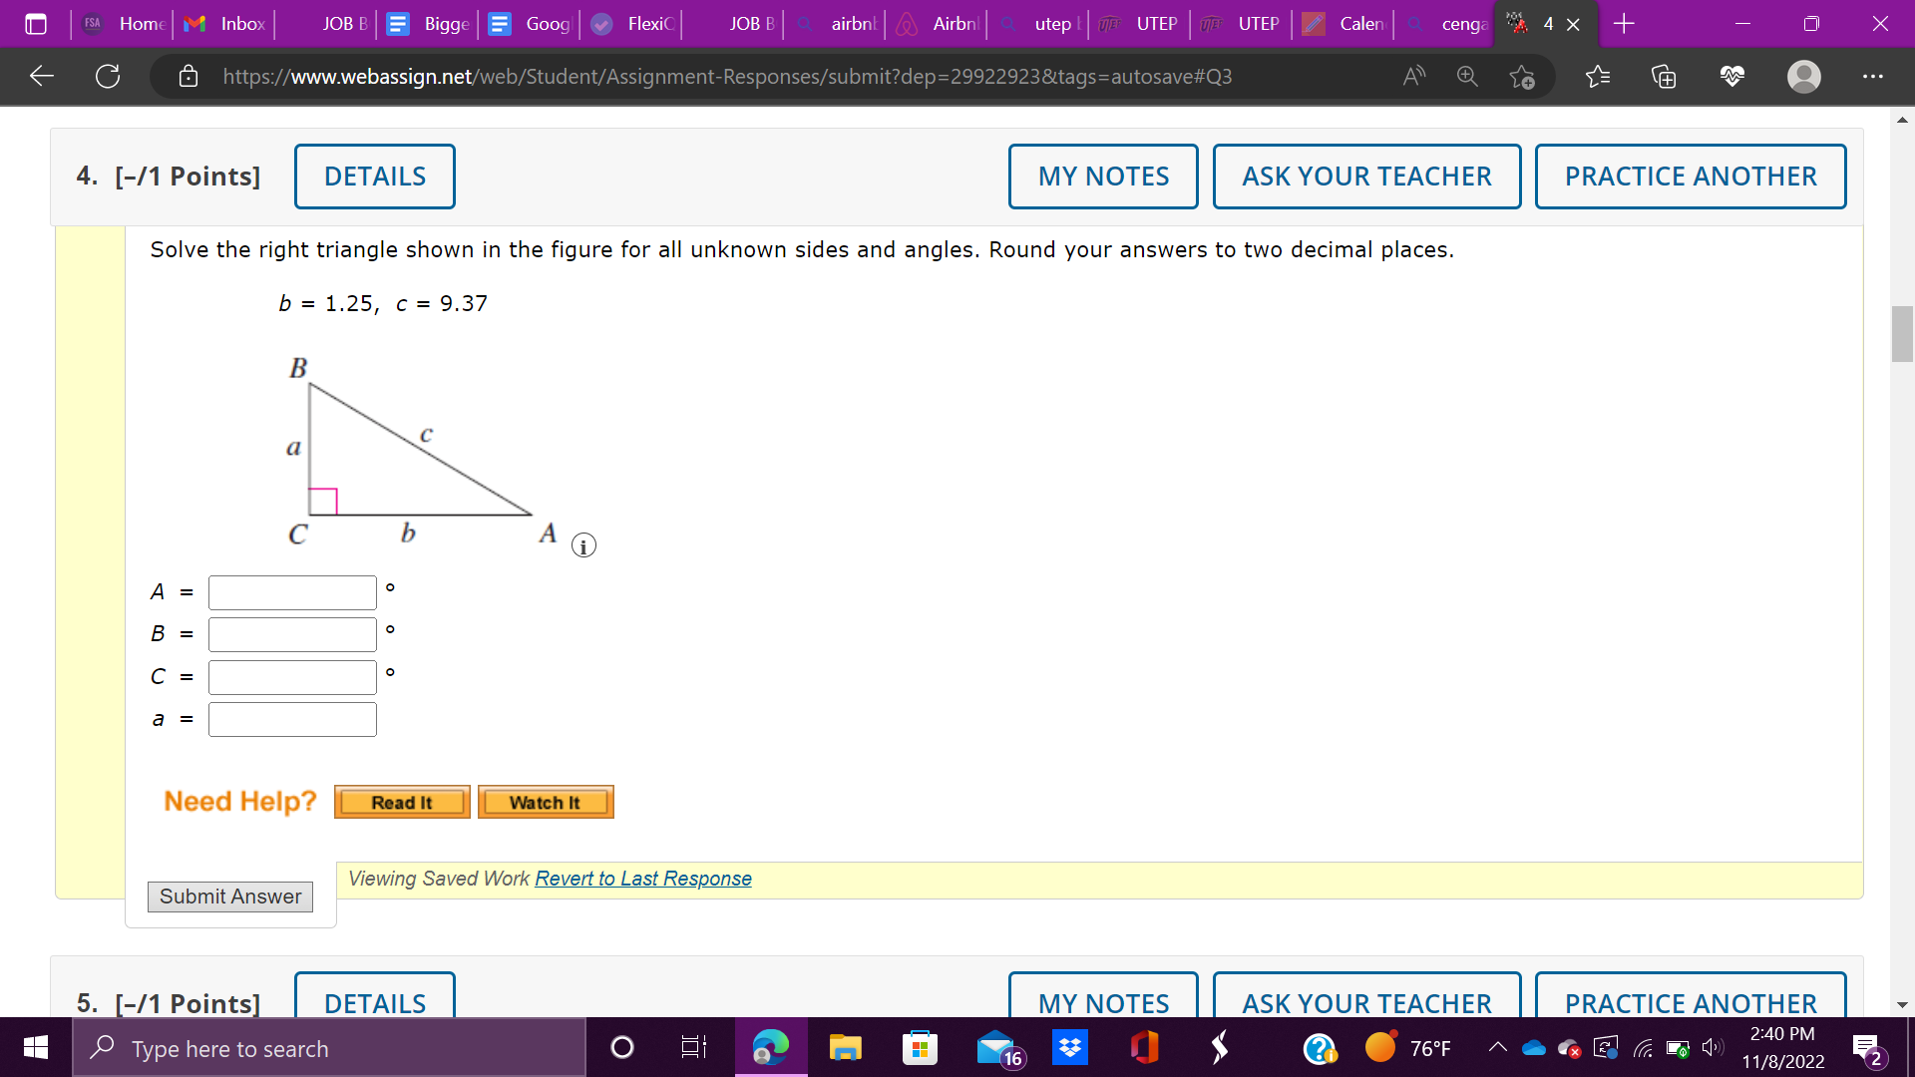This screenshot has height=1077, width=1915.
Task: Open the Collections icon in toolbar
Action: point(1664,76)
